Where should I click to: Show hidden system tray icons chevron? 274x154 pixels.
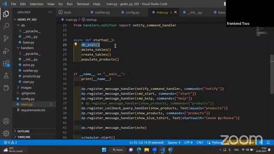click(220, 150)
